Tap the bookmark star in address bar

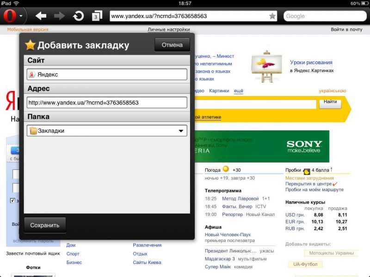(x=272, y=16)
